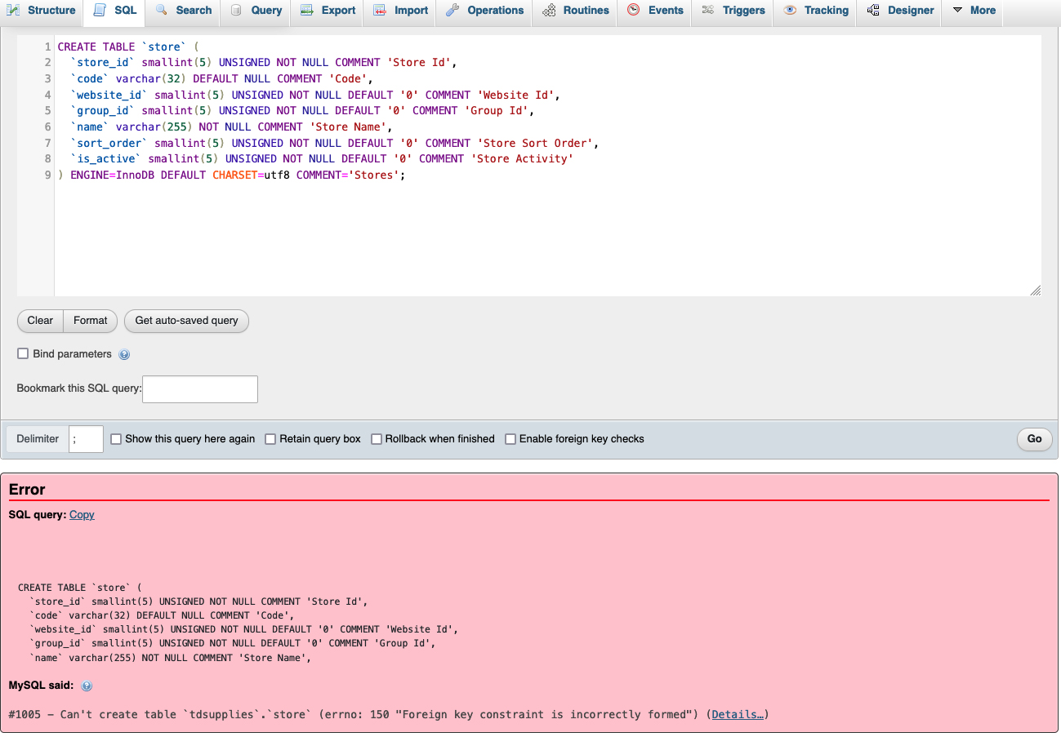Enable the Bind parameters checkbox

23,353
